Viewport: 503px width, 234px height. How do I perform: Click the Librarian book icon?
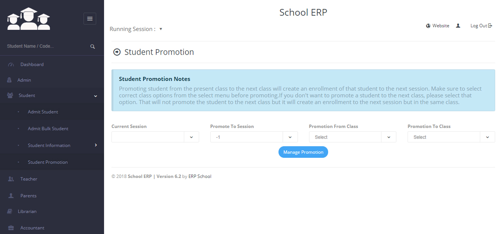coord(10,212)
